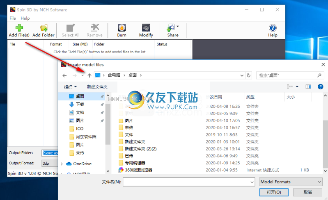Click the 取消 button
The image size is (328, 200).
(x=307, y=192)
